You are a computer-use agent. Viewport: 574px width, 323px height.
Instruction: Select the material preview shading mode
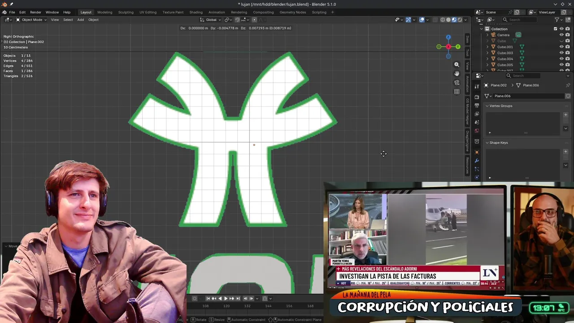[x=454, y=20]
